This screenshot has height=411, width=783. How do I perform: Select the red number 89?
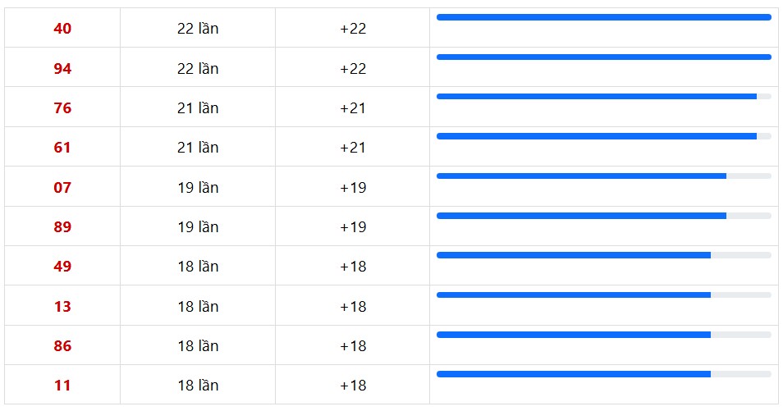point(62,227)
